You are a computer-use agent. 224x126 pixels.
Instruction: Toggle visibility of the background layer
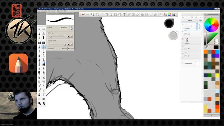click(x=183, y=63)
